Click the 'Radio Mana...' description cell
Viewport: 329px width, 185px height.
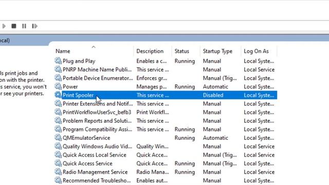coord(153,172)
